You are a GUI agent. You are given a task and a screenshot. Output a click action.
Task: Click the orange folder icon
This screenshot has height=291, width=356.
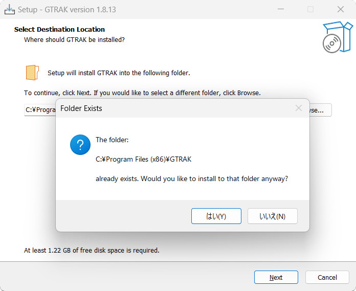[32, 73]
